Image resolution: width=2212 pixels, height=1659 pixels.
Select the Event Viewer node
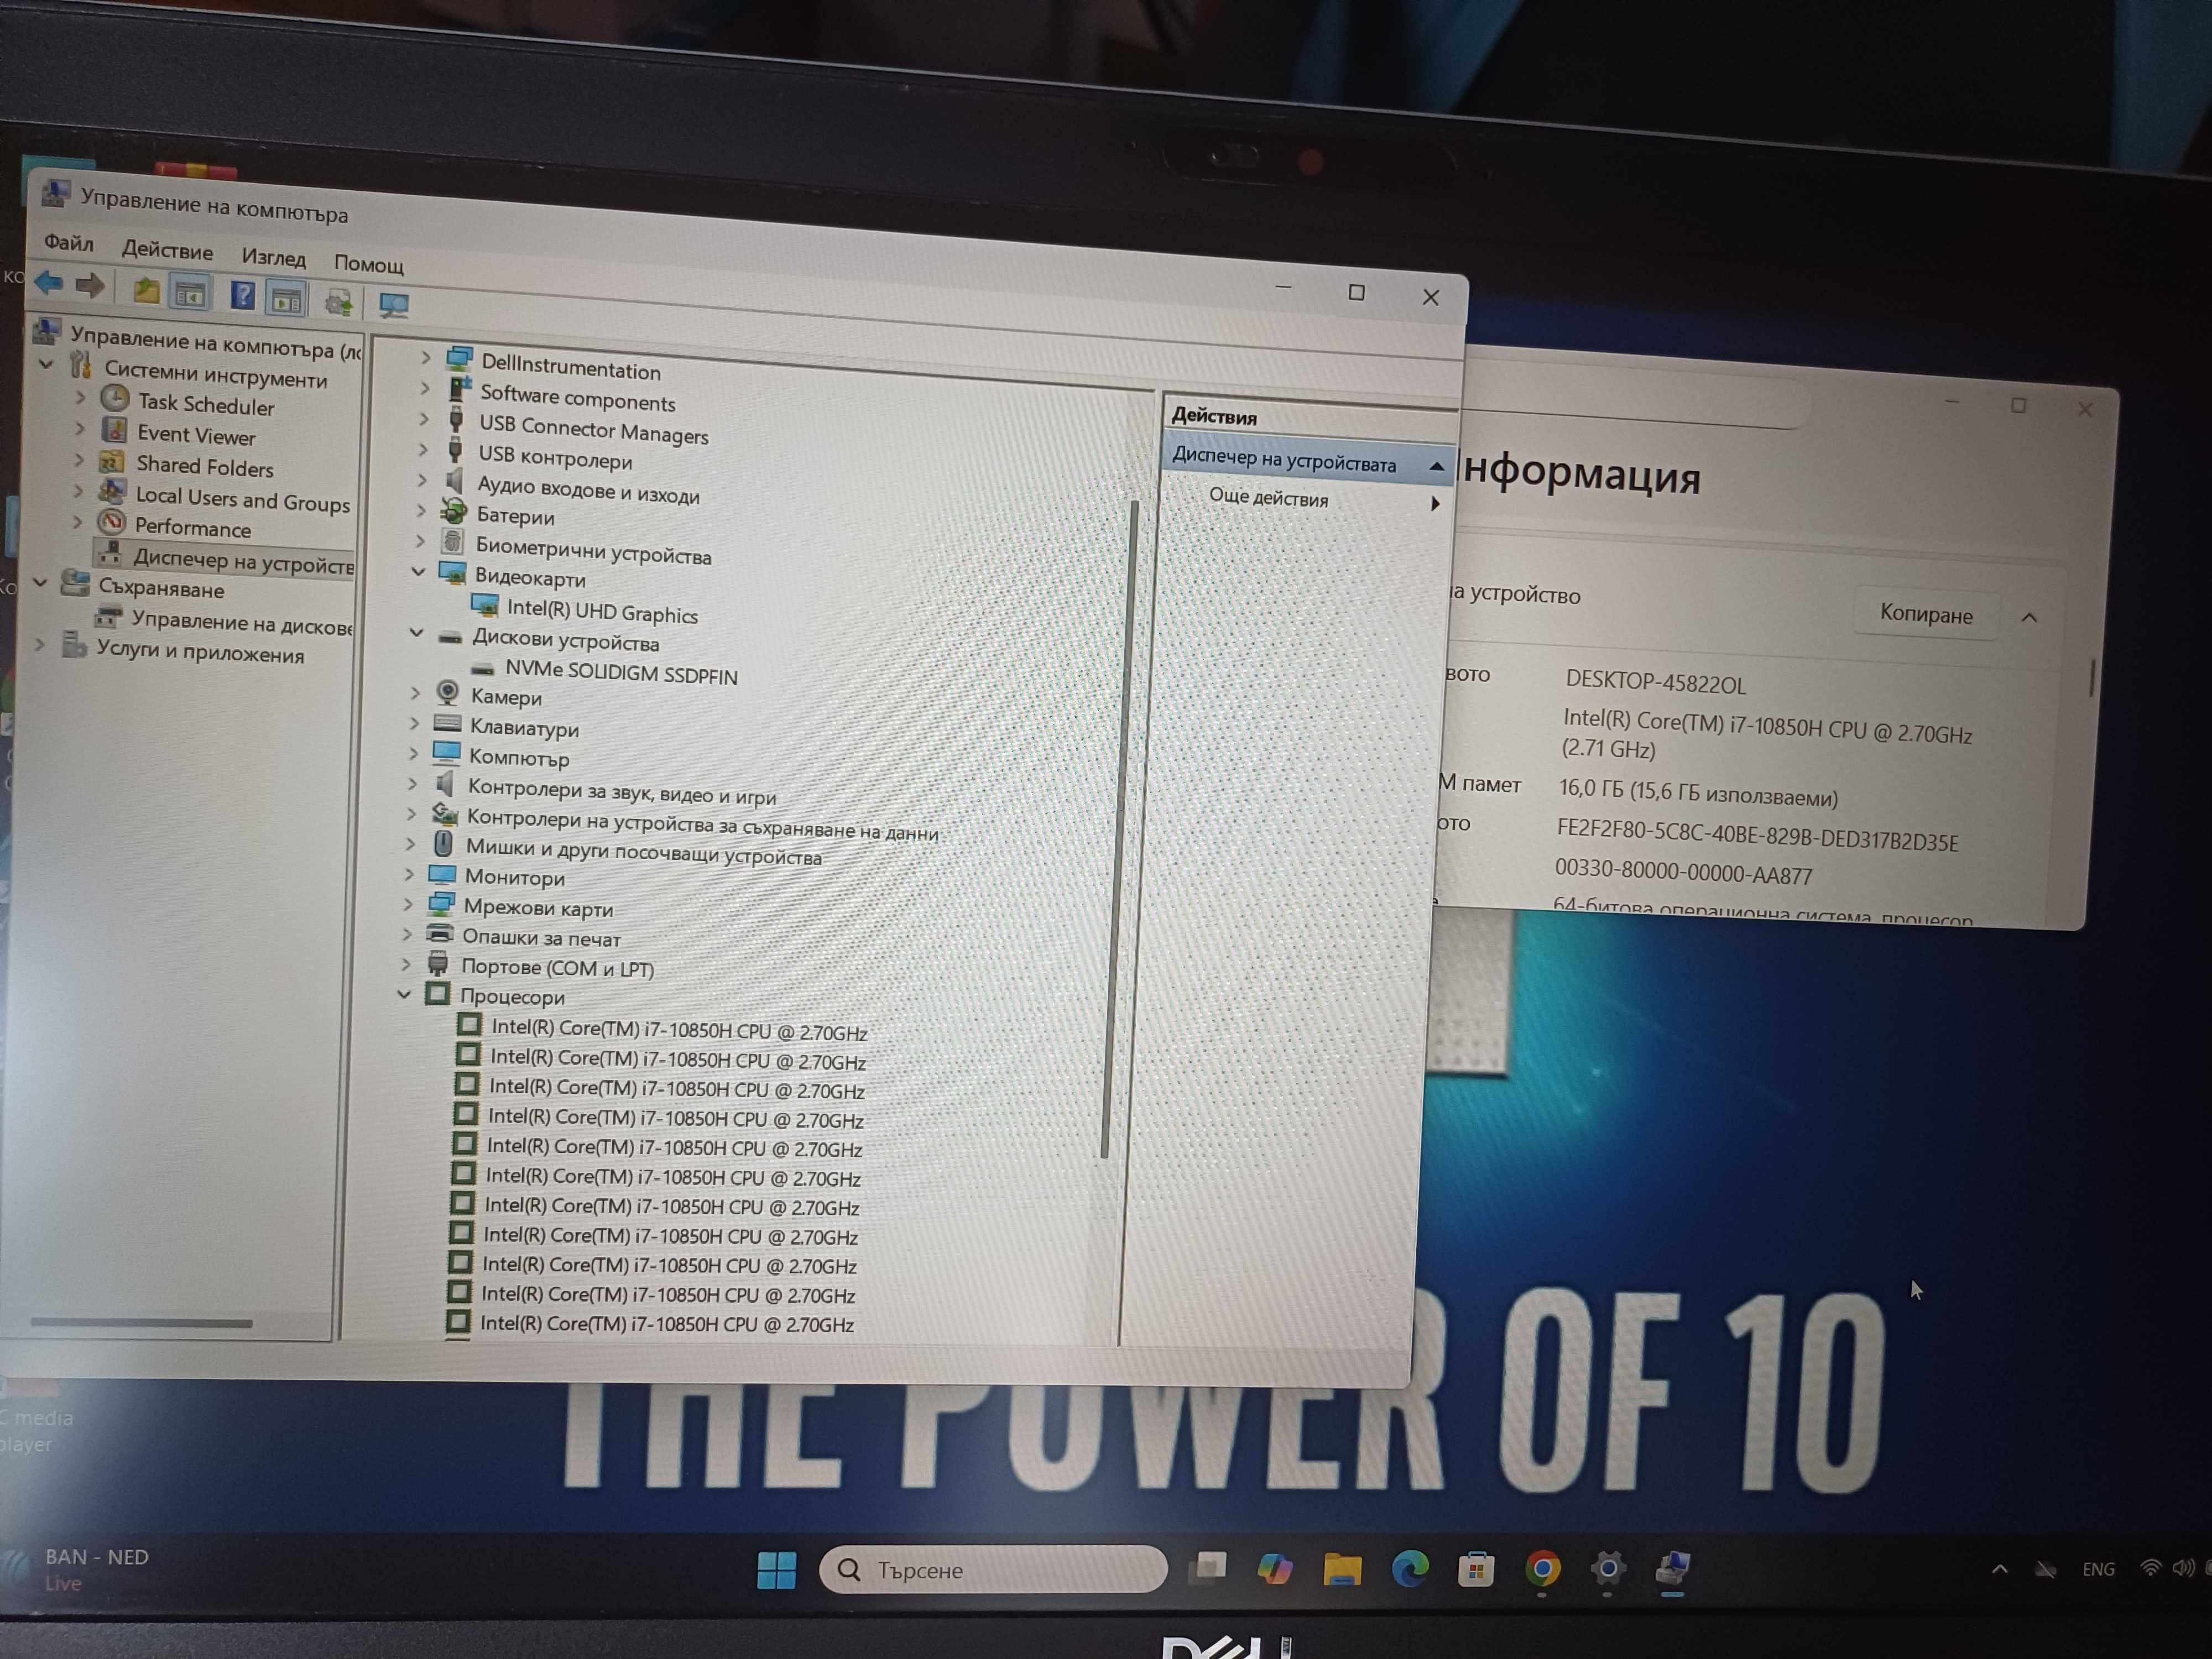point(196,435)
